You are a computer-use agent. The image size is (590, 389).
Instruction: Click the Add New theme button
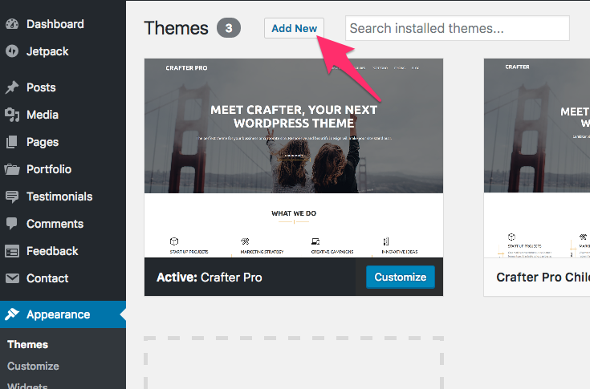(294, 28)
